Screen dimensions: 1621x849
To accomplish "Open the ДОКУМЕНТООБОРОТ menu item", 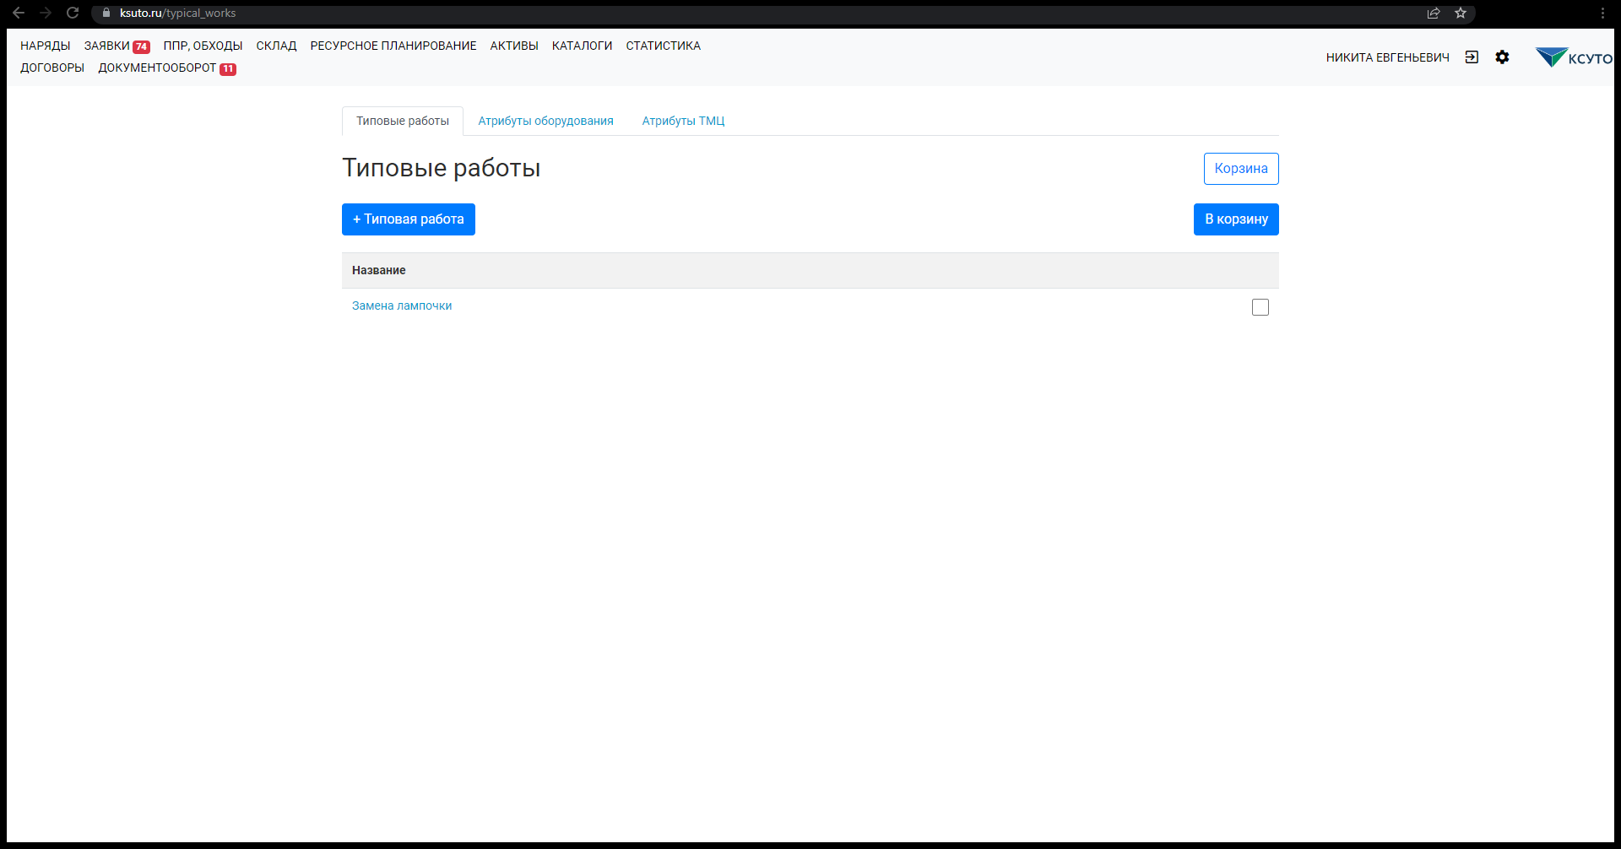I will click(157, 68).
